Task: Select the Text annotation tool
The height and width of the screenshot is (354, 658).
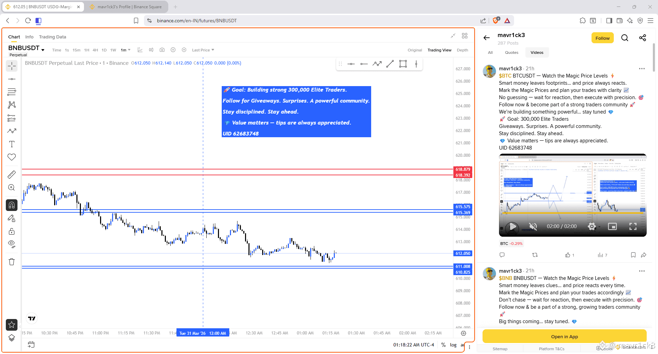Action: 12,144
